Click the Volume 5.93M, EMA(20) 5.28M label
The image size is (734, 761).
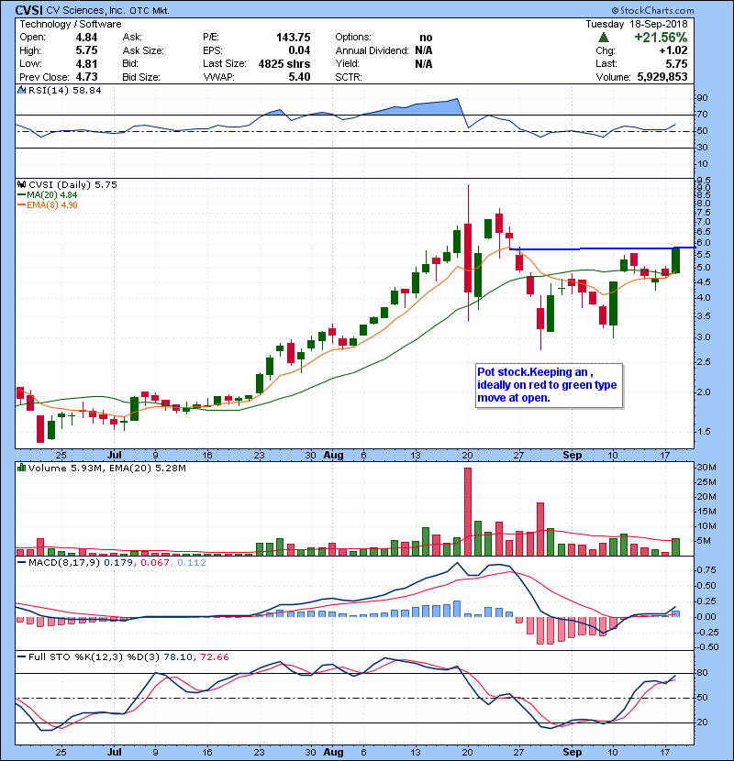pyautogui.click(x=106, y=468)
